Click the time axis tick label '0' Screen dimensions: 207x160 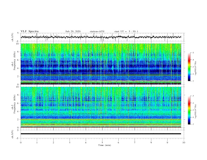tap(21, 142)
